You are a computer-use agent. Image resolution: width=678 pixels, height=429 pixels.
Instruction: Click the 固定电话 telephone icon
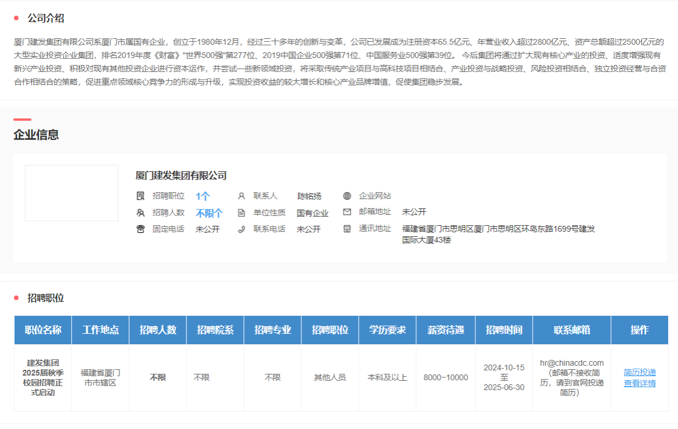[140, 229]
